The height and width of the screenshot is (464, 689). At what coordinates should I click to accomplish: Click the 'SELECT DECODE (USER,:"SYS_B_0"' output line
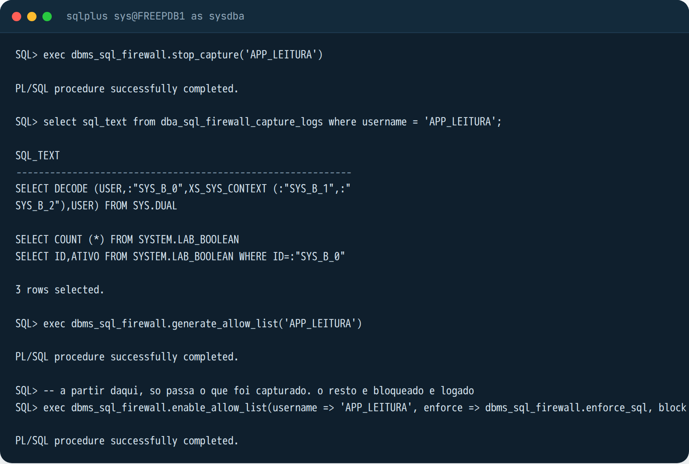183,189
